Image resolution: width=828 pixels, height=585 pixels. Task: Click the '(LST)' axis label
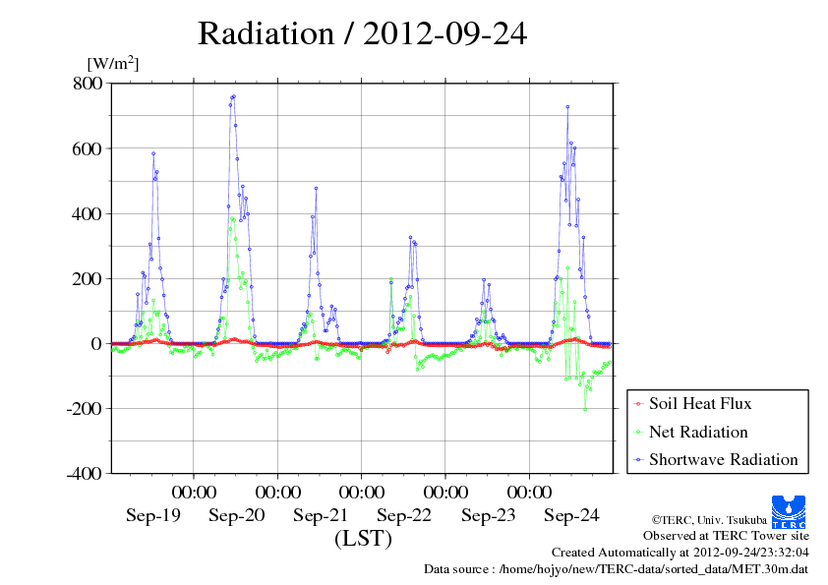tap(363, 538)
